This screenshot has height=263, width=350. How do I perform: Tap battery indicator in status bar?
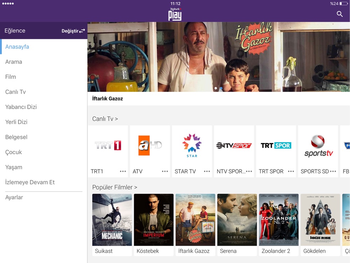pos(344,4)
